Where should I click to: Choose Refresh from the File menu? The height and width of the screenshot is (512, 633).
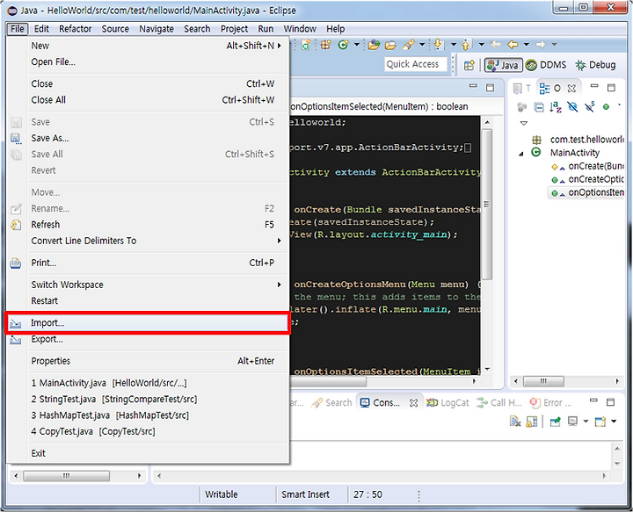(148, 225)
